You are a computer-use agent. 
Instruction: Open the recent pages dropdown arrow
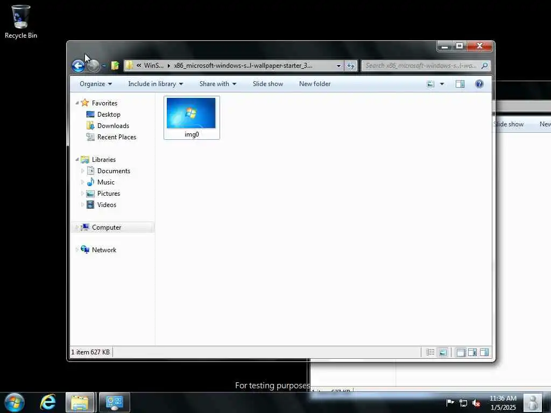point(104,66)
